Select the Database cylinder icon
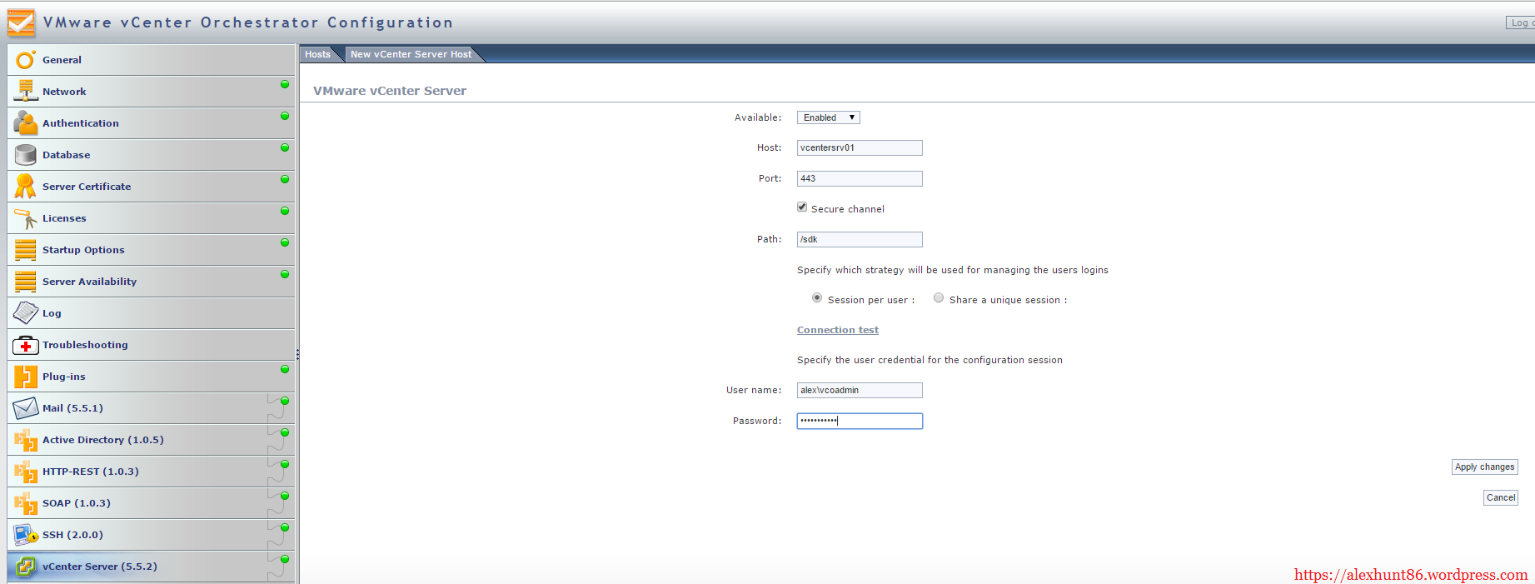Viewport: 1535px width, 584px height. click(26, 155)
